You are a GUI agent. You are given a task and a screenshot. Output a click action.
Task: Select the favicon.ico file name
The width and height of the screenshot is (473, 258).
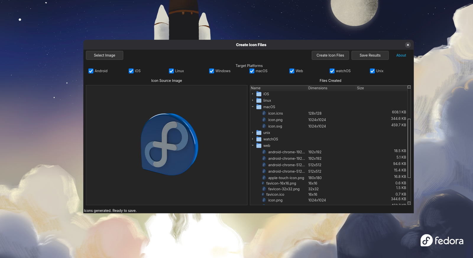pos(275,194)
